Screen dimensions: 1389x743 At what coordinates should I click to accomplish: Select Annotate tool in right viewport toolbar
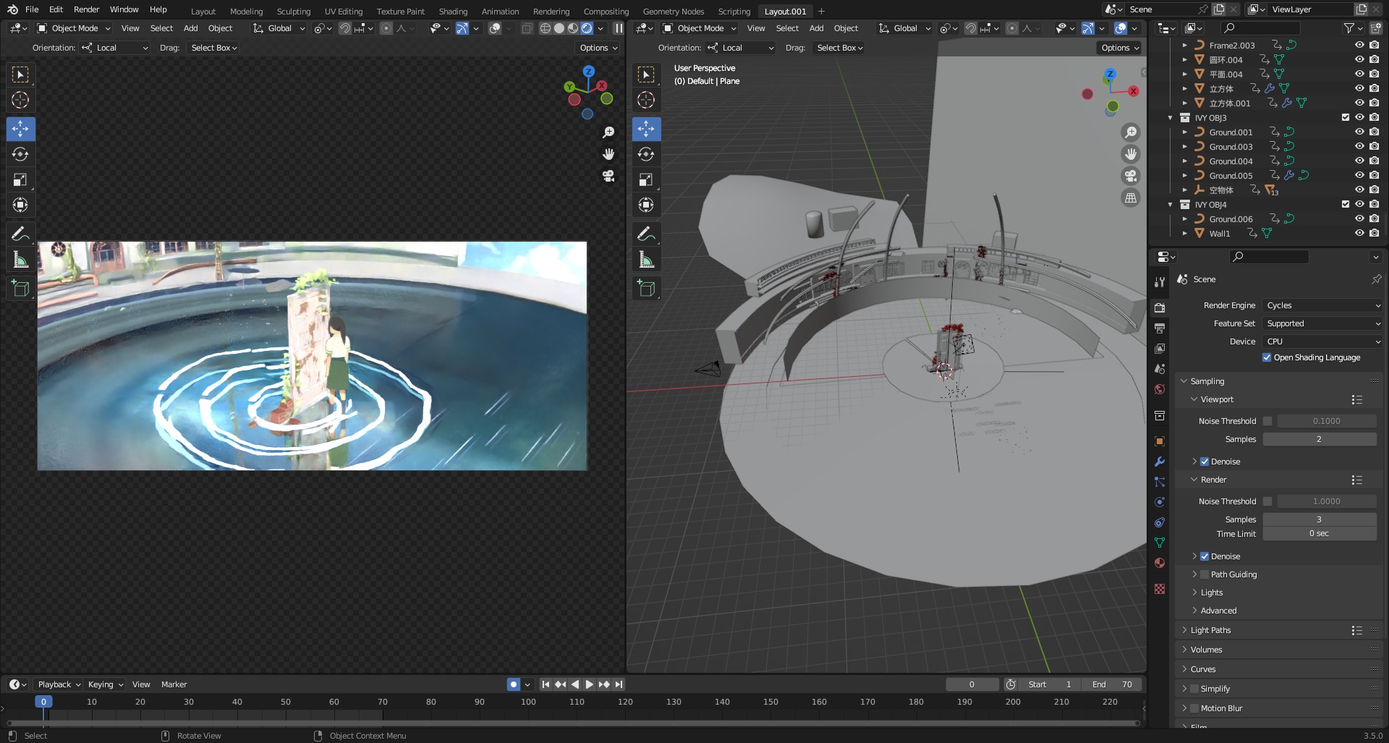646,234
